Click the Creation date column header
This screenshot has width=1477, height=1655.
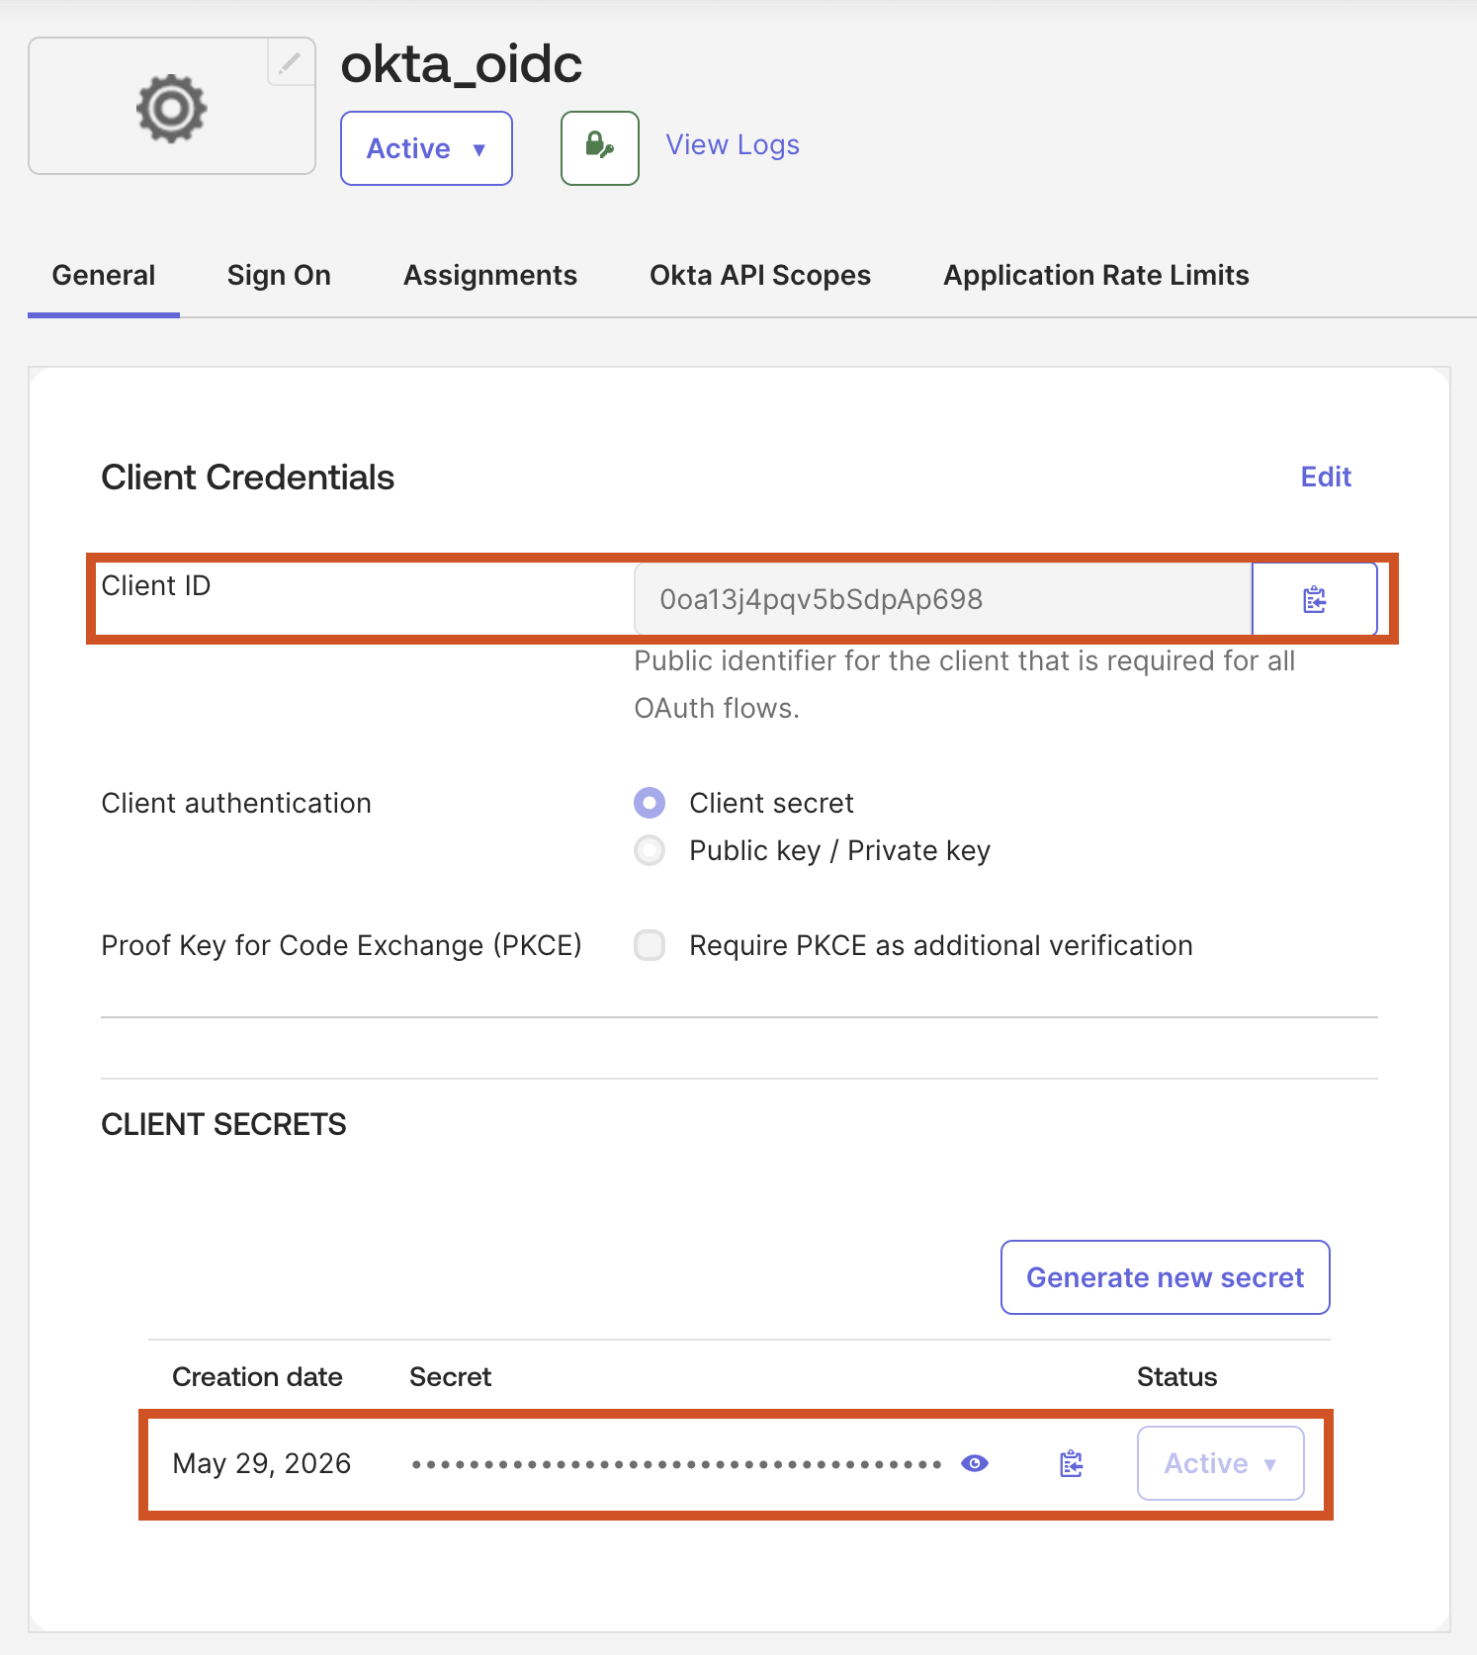257,1376
